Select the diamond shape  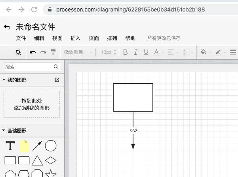[51, 160]
